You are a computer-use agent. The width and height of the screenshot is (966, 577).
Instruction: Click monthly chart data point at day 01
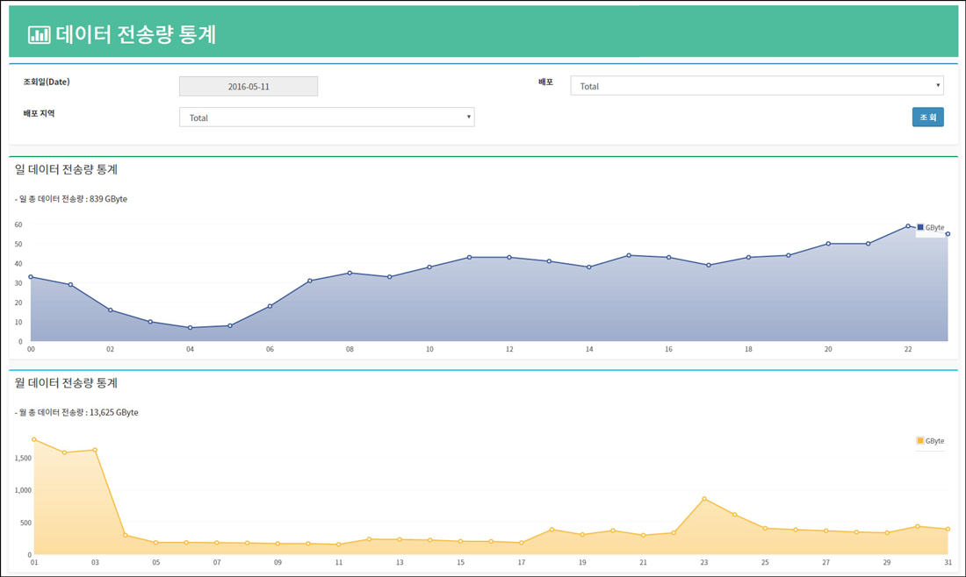click(34, 439)
